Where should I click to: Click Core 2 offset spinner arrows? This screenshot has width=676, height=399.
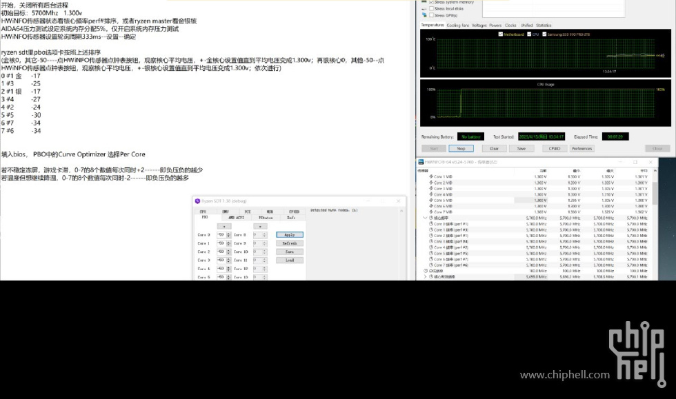[228, 252]
